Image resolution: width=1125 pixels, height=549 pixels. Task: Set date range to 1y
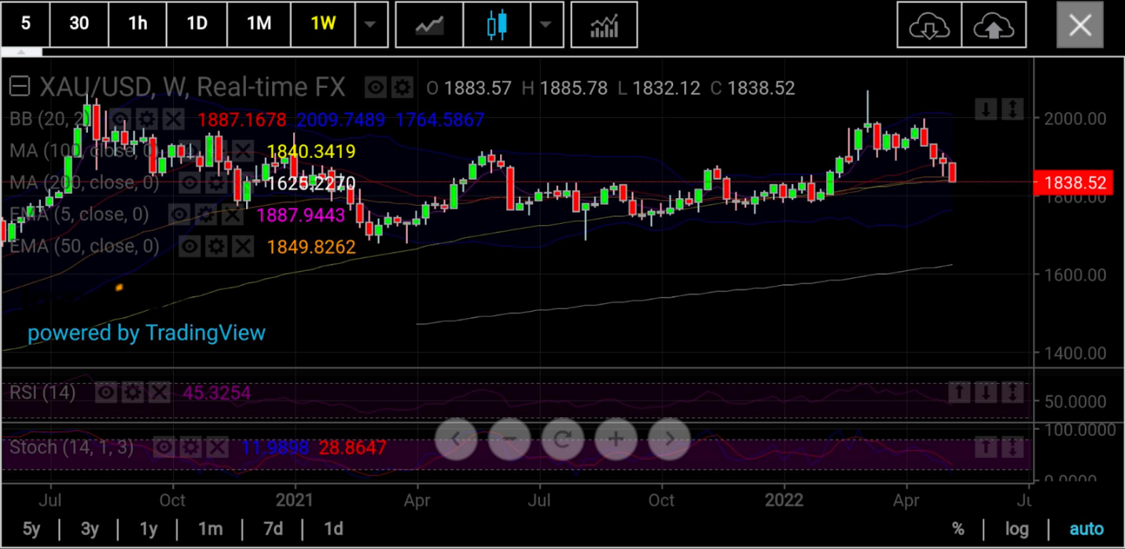tap(149, 529)
